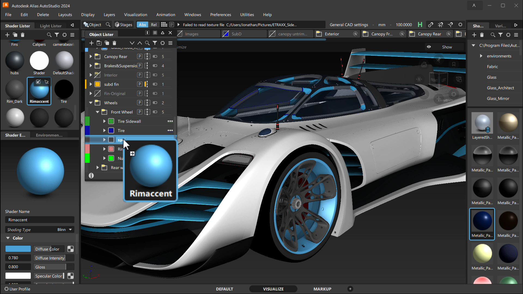Open the Visualization menu
Viewport: 523px width, 294px height.
point(135,15)
